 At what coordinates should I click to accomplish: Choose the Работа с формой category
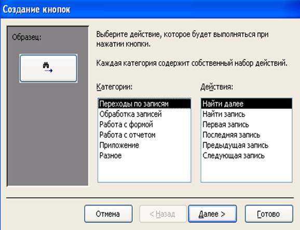tap(144, 124)
